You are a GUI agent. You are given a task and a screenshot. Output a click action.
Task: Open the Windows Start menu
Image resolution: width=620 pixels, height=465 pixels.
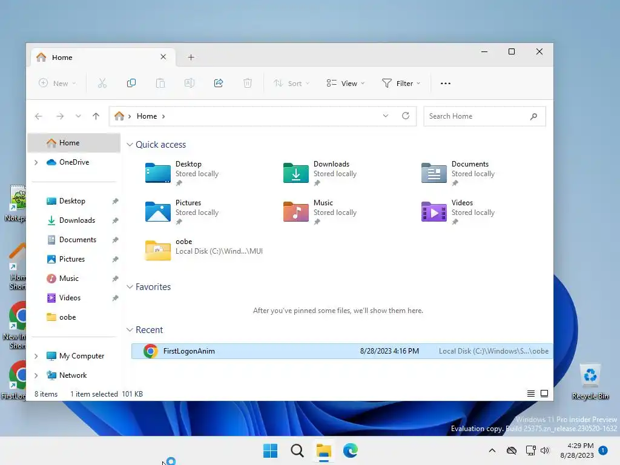coord(271,450)
